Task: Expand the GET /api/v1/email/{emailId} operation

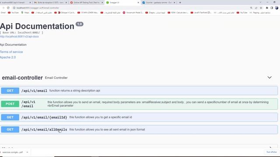Action: click(x=139, y=117)
